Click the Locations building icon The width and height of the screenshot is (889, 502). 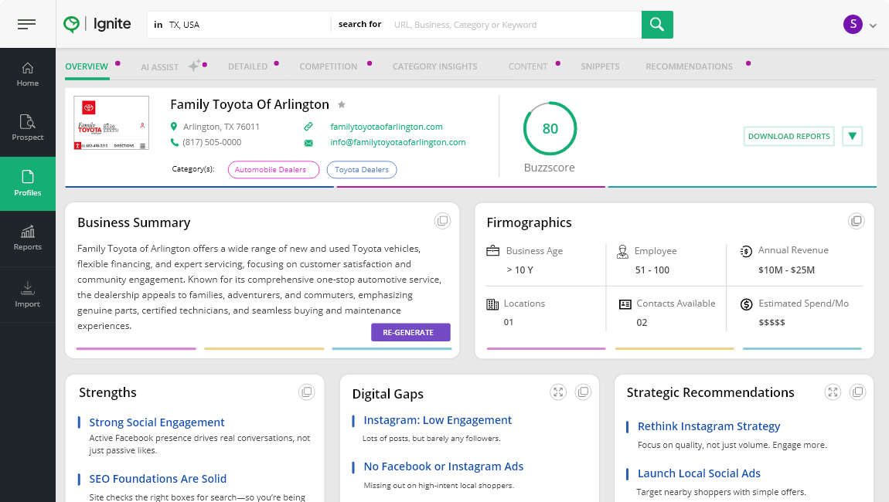click(492, 304)
